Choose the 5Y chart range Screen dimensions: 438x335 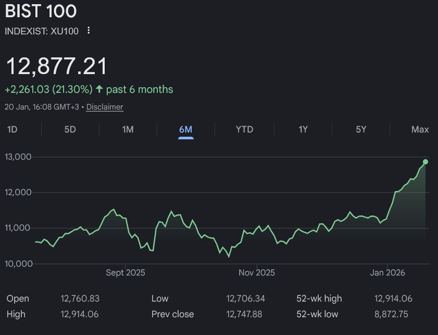pos(361,129)
